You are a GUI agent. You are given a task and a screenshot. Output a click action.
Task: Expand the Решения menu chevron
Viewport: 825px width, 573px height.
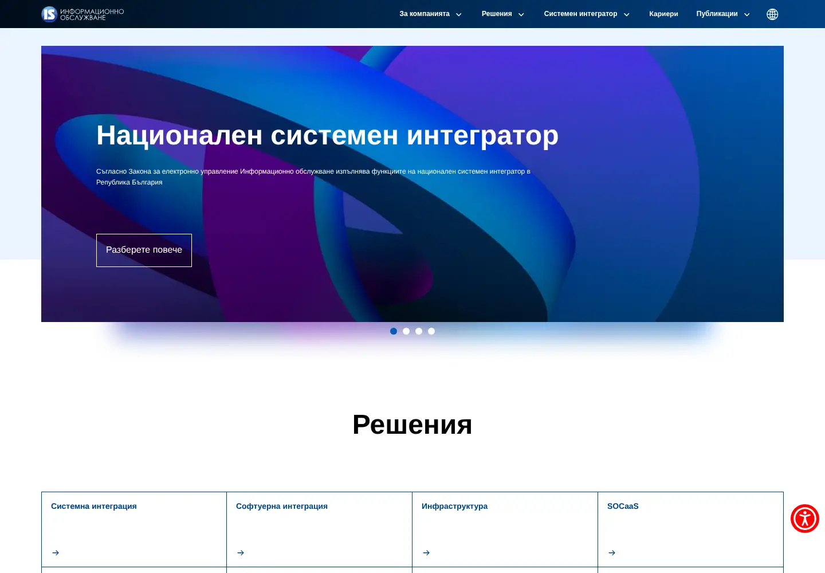(521, 15)
